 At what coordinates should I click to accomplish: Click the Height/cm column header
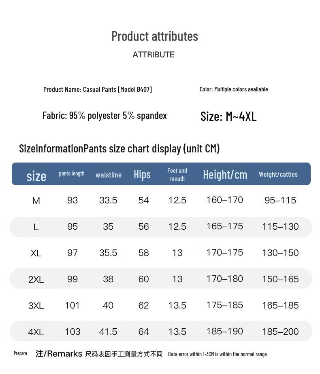[x=225, y=174]
